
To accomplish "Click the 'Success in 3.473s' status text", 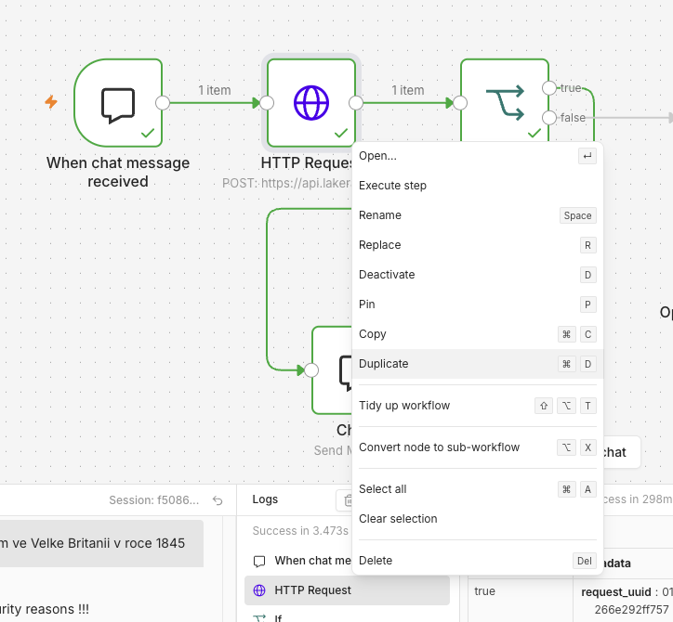I will point(300,531).
